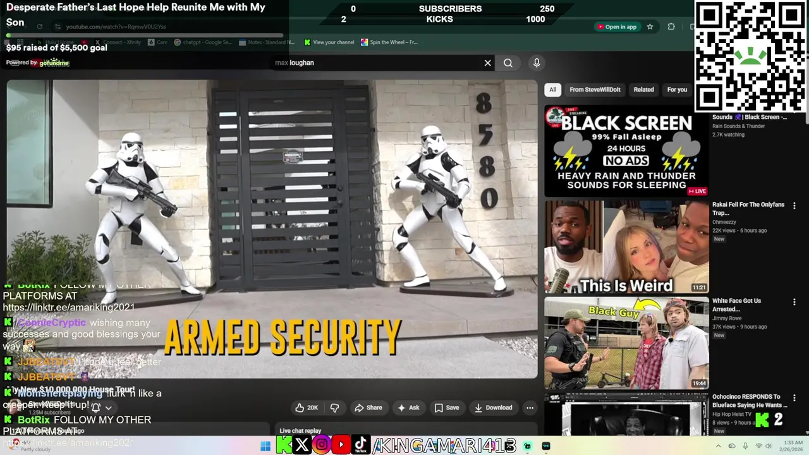Click the magnifier search button
Screen dimensions: 809x455
[508, 63]
